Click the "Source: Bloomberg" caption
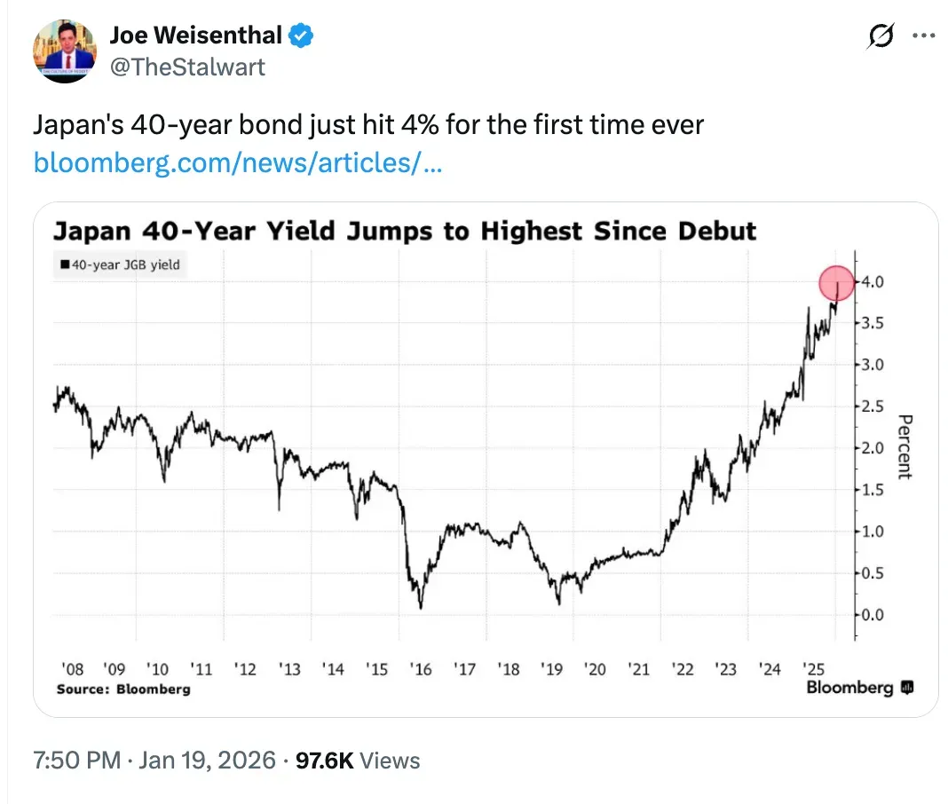Image resolution: width=948 pixels, height=804 pixels. point(122,689)
